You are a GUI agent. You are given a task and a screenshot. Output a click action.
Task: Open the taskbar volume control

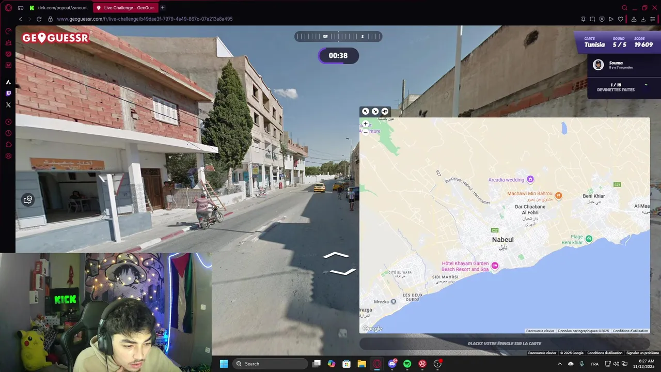[616, 364]
